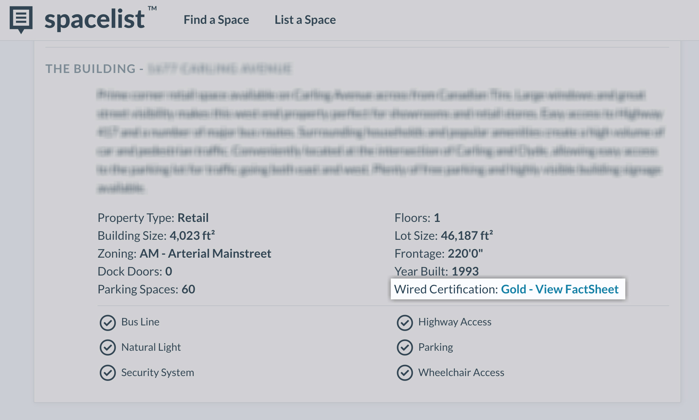This screenshot has width=699, height=420.
Task: Click the spacelist logo icon
Action: (x=21, y=19)
